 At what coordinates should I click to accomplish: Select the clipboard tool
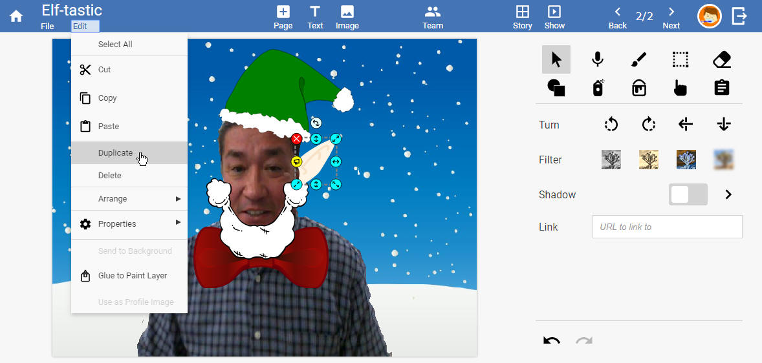(722, 88)
